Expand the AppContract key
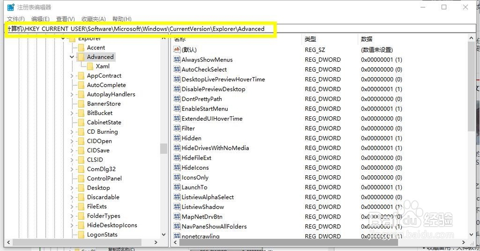 pos(72,76)
